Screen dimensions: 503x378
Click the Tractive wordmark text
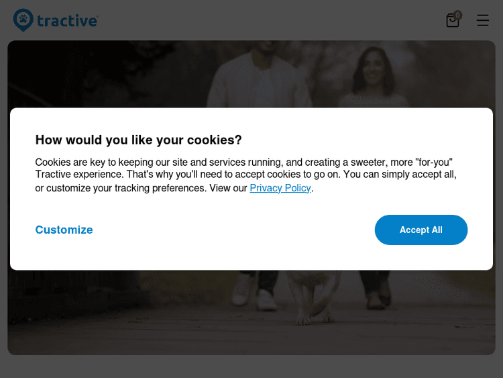click(x=67, y=21)
